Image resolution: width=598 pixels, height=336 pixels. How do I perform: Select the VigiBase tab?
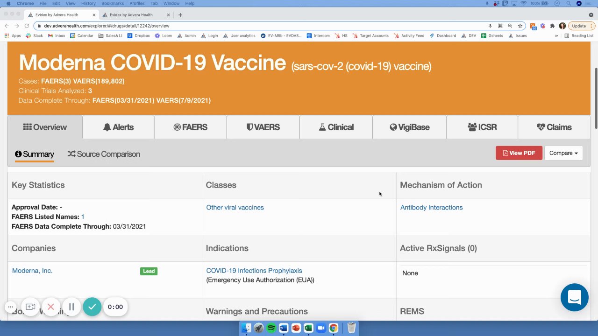coord(409,127)
